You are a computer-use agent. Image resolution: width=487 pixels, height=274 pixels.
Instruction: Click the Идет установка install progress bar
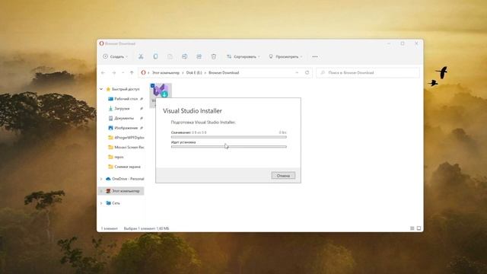point(229,147)
